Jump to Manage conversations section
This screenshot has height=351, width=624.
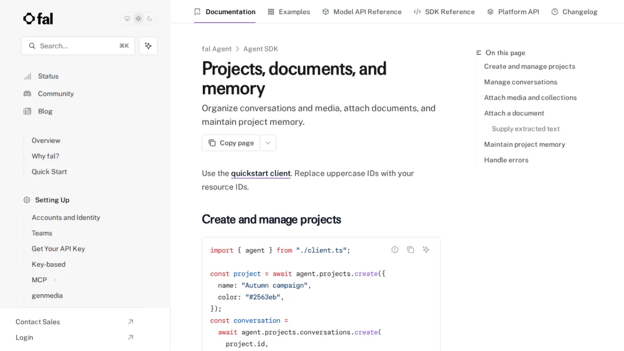click(x=521, y=82)
